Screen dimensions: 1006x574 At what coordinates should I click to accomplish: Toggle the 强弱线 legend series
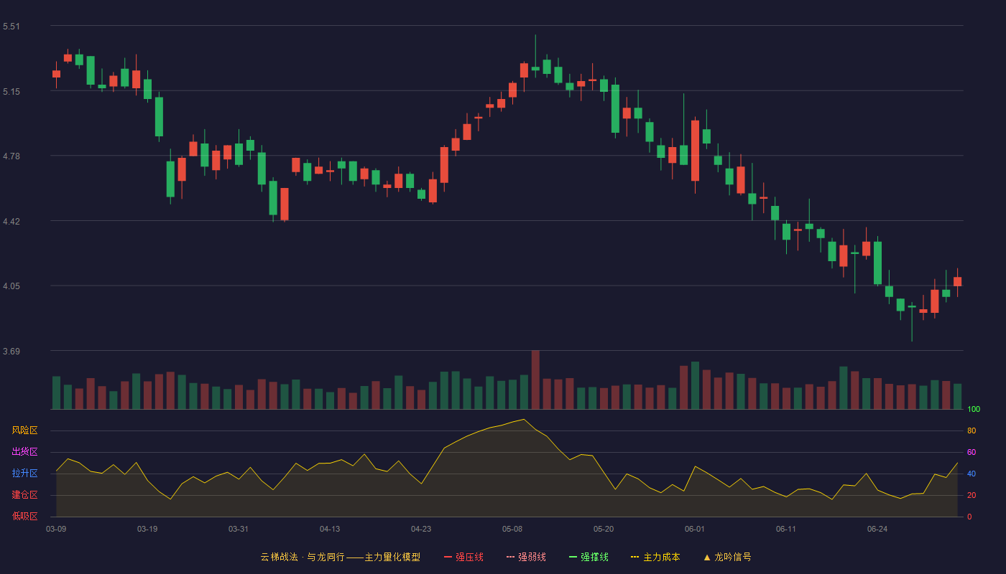[x=526, y=557]
